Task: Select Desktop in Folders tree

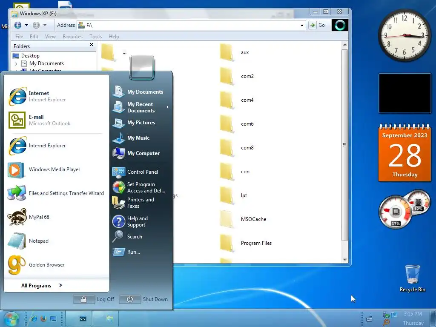Action: (x=30, y=56)
